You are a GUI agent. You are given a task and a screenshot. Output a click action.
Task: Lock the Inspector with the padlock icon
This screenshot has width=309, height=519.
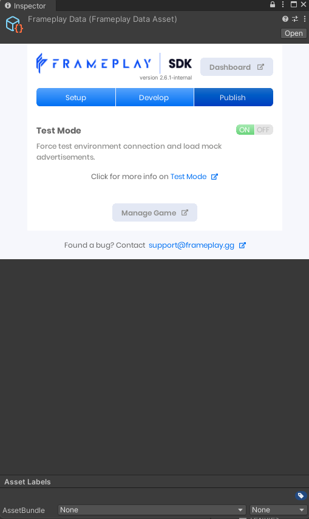pyautogui.click(x=273, y=4)
